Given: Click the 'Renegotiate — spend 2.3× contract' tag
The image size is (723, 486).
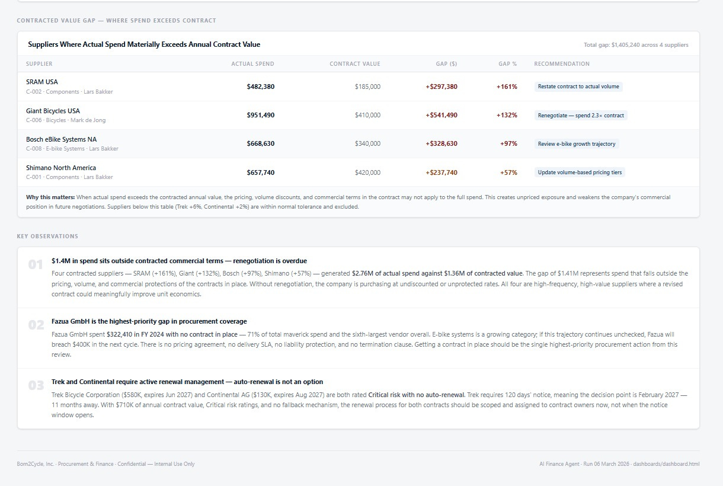Looking at the screenshot, I should point(581,116).
